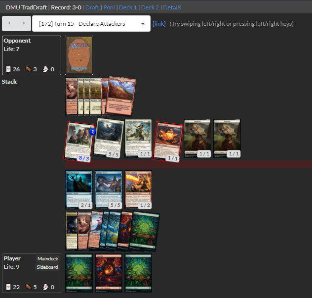312x298 pixels.
Task: Click the player's tapped Mountain on the battlefield
Action: point(125,230)
